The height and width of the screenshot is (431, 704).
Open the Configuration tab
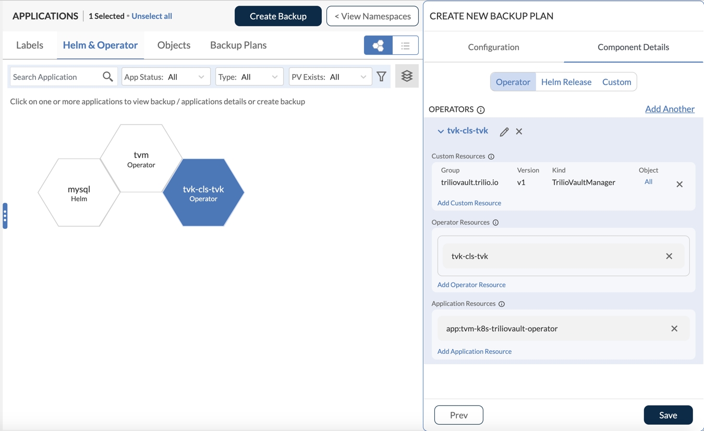tap(493, 47)
